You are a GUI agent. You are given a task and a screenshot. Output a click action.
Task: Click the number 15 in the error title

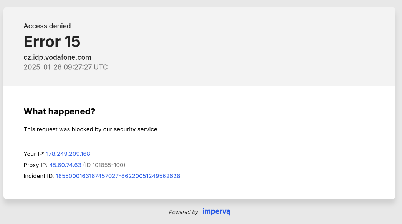72,41
